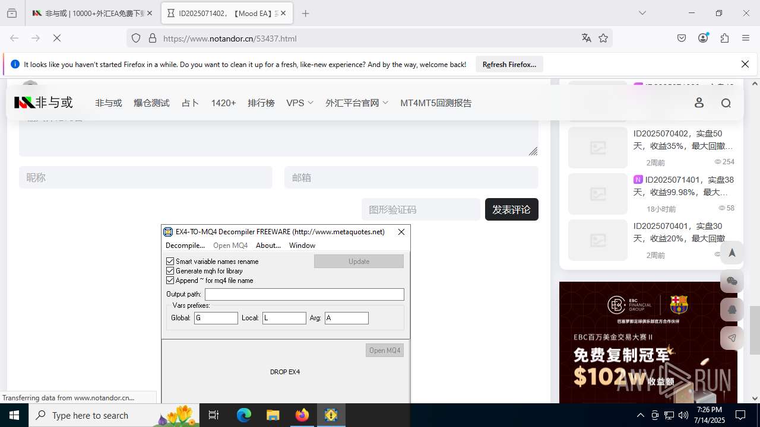Stop loading the page
Image resolution: width=760 pixels, height=427 pixels.
57,38
